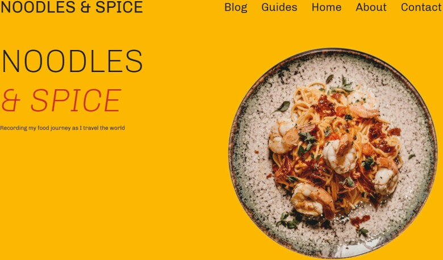Select the large dark NOODLES hero heading
Image resolution: width=443 pixels, height=260 pixels.
click(x=72, y=61)
